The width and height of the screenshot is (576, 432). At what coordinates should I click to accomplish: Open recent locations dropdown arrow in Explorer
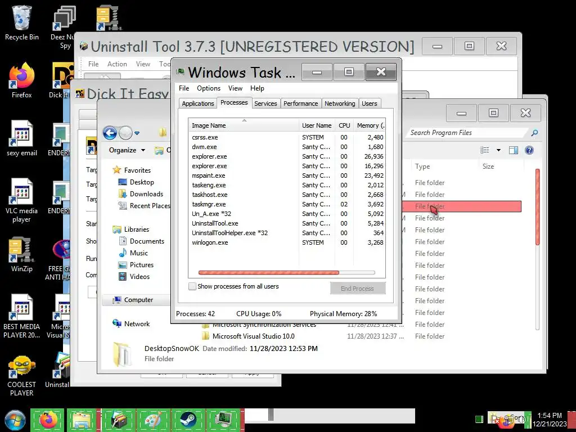tap(137, 133)
